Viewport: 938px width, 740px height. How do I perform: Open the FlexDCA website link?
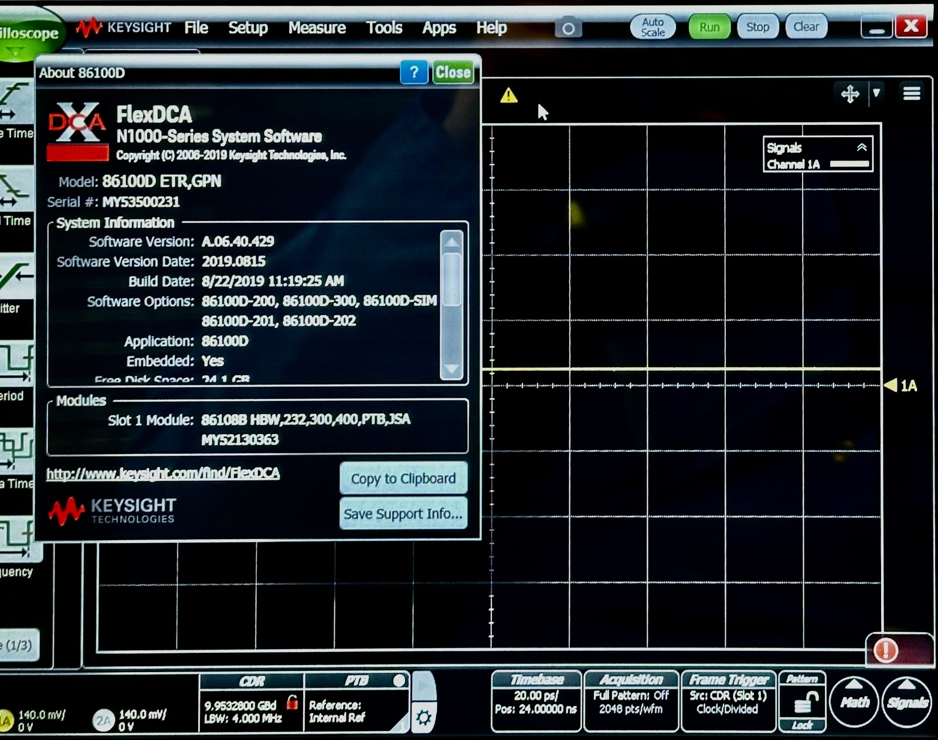(163, 473)
